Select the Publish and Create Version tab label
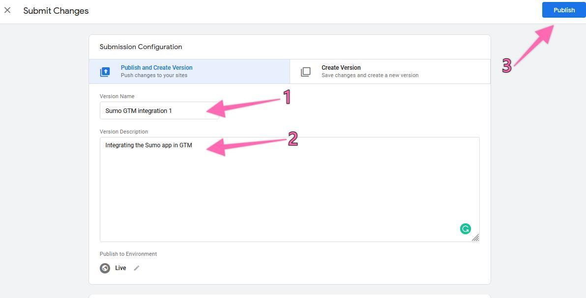 click(156, 68)
